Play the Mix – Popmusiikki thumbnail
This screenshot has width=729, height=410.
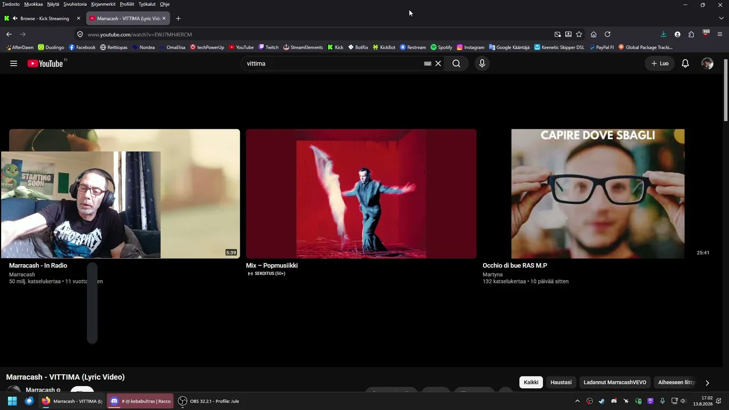click(361, 194)
